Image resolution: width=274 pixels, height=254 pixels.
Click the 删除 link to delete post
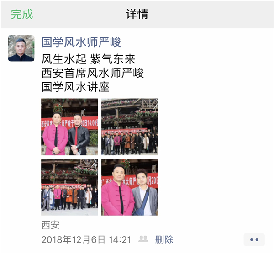tap(164, 239)
